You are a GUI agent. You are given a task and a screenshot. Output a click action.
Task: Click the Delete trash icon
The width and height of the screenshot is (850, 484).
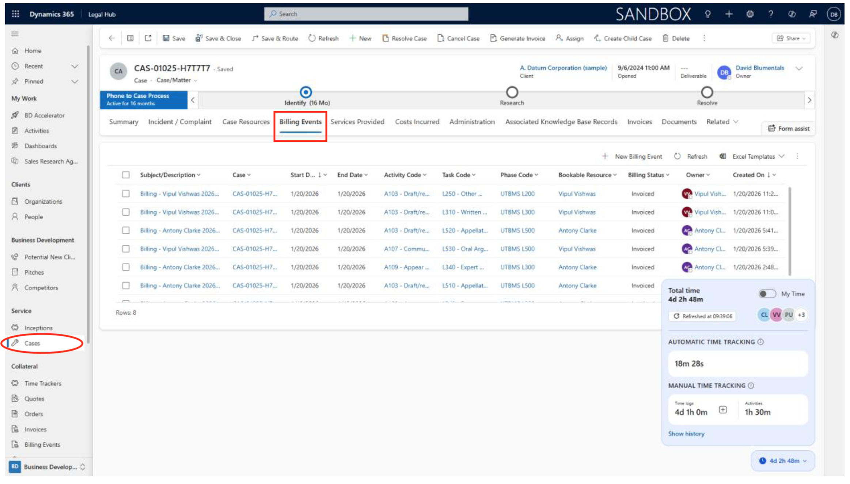[x=665, y=38]
